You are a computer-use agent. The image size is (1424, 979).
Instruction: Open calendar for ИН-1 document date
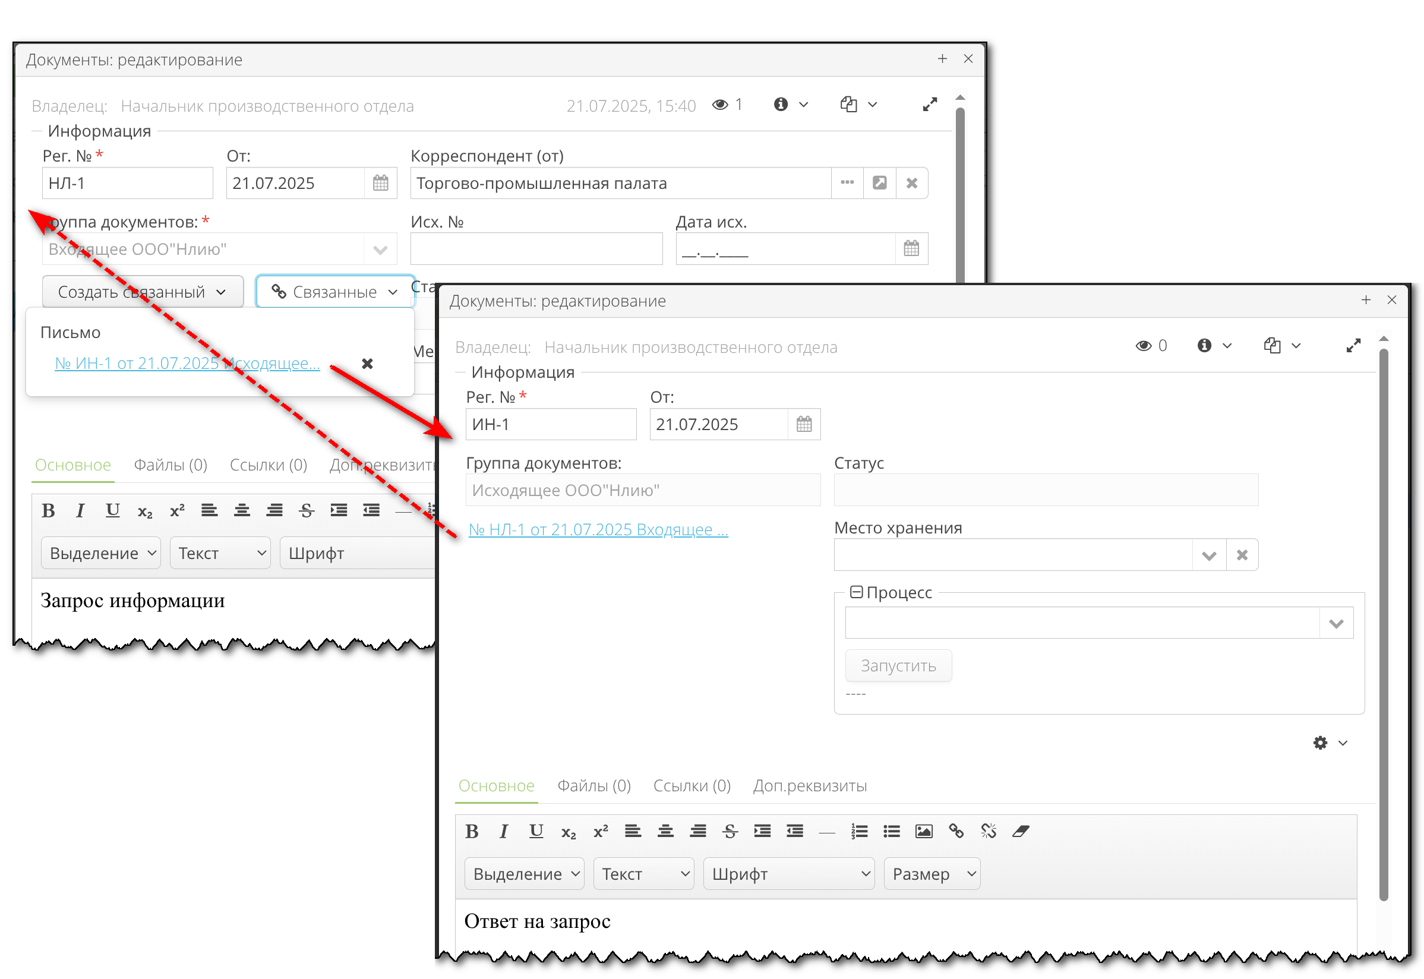point(803,424)
